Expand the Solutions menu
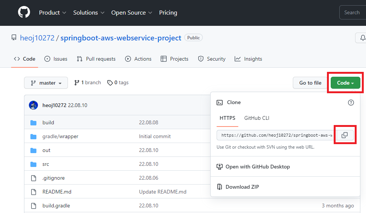The width and height of the screenshot is (366, 213). click(x=89, y=13)
